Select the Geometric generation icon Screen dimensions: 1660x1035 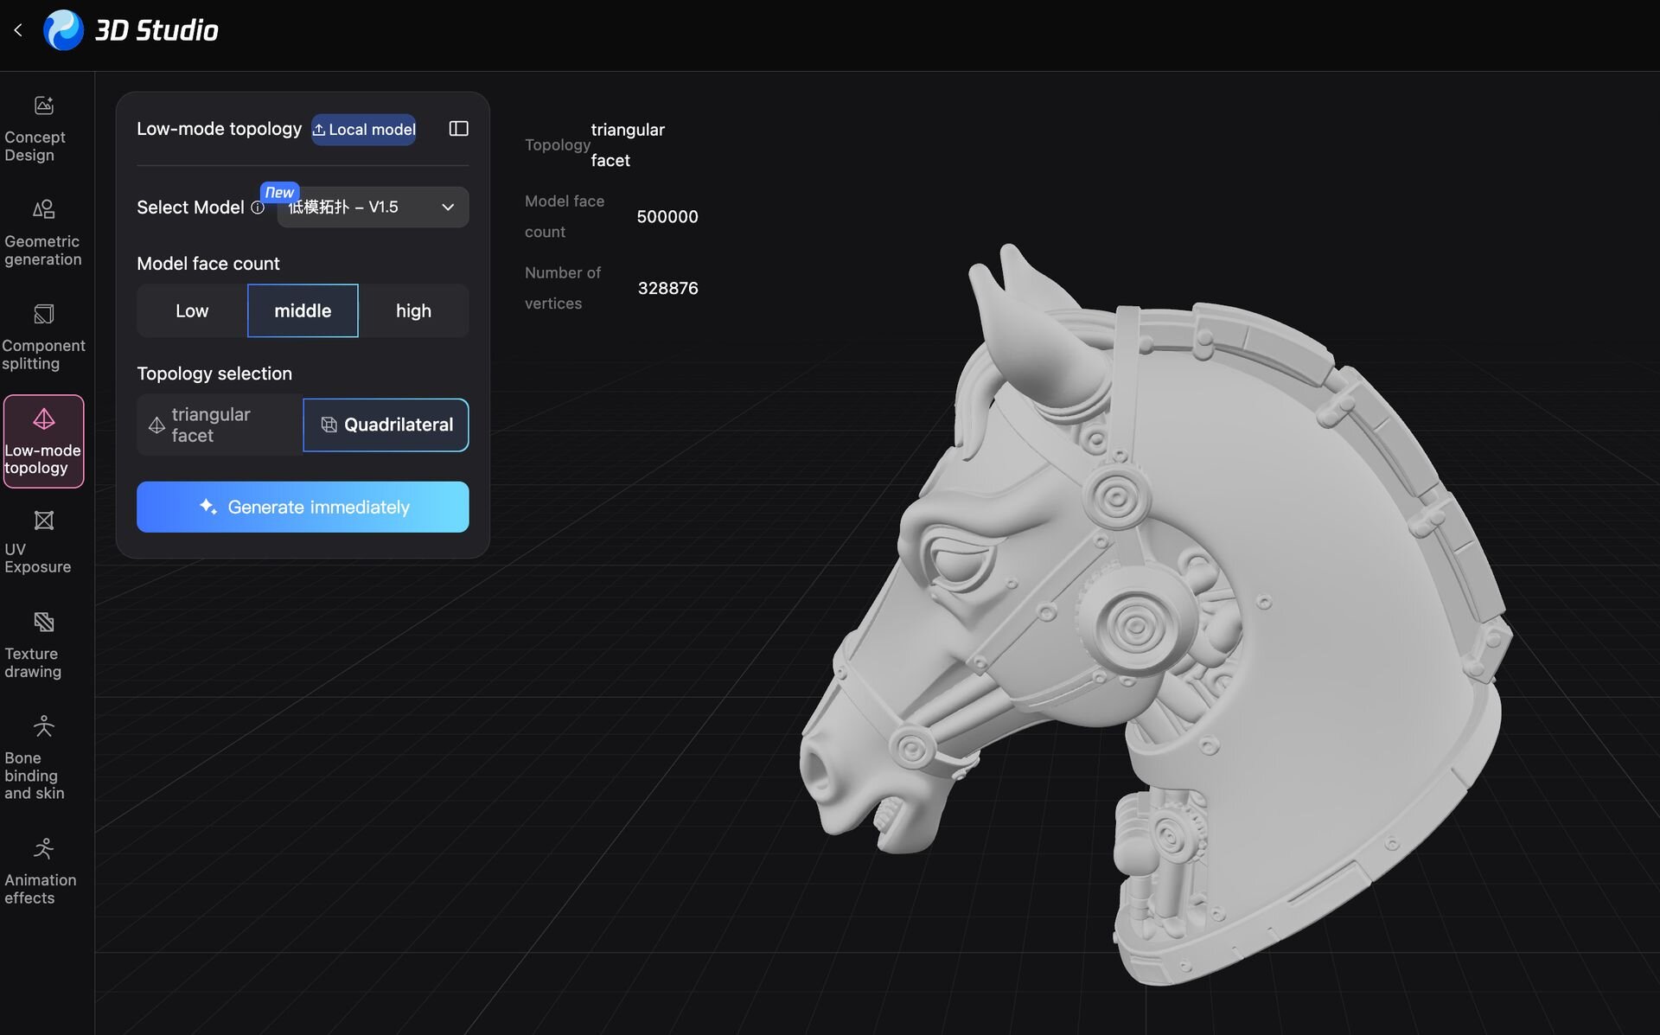[x=43, y=210]
